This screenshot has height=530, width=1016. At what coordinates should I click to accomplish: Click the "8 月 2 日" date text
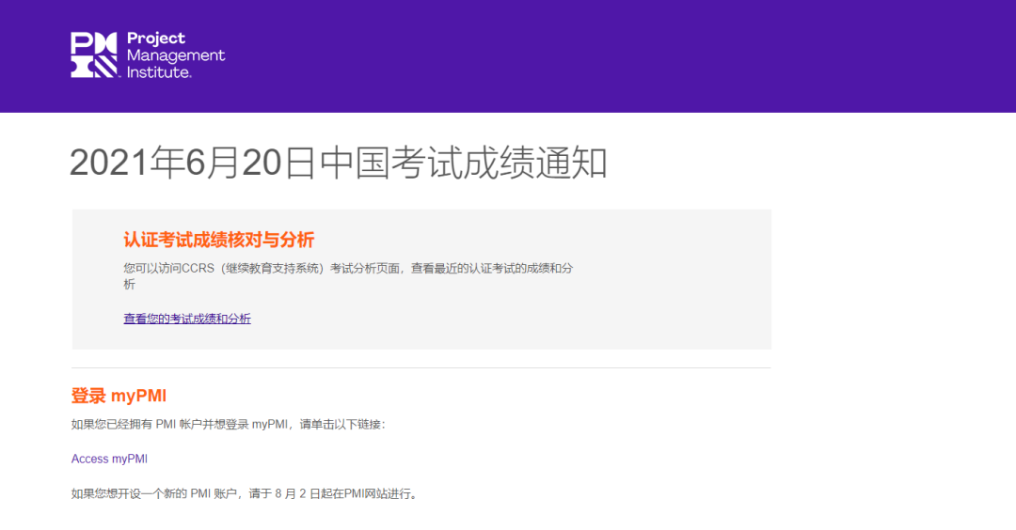298,493
